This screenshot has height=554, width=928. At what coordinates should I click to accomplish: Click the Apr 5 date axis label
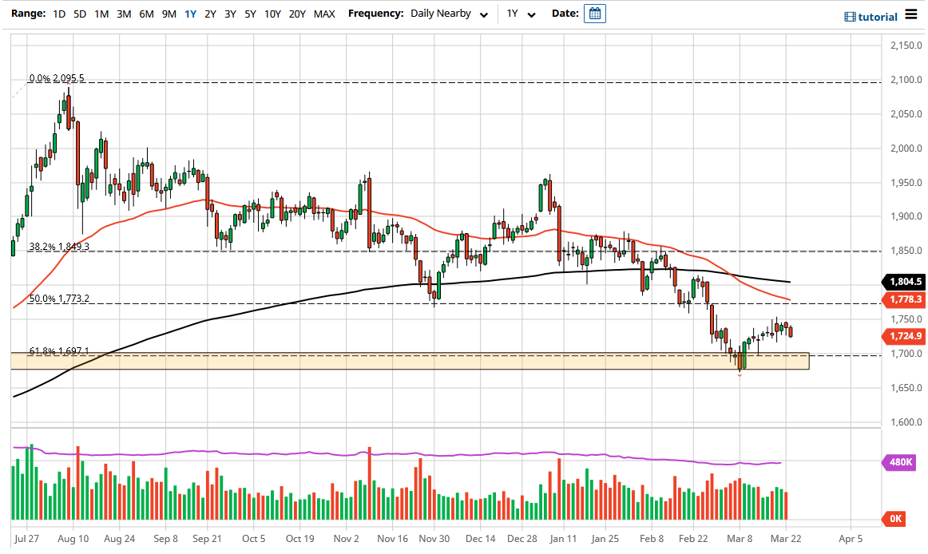coord(851,539)
